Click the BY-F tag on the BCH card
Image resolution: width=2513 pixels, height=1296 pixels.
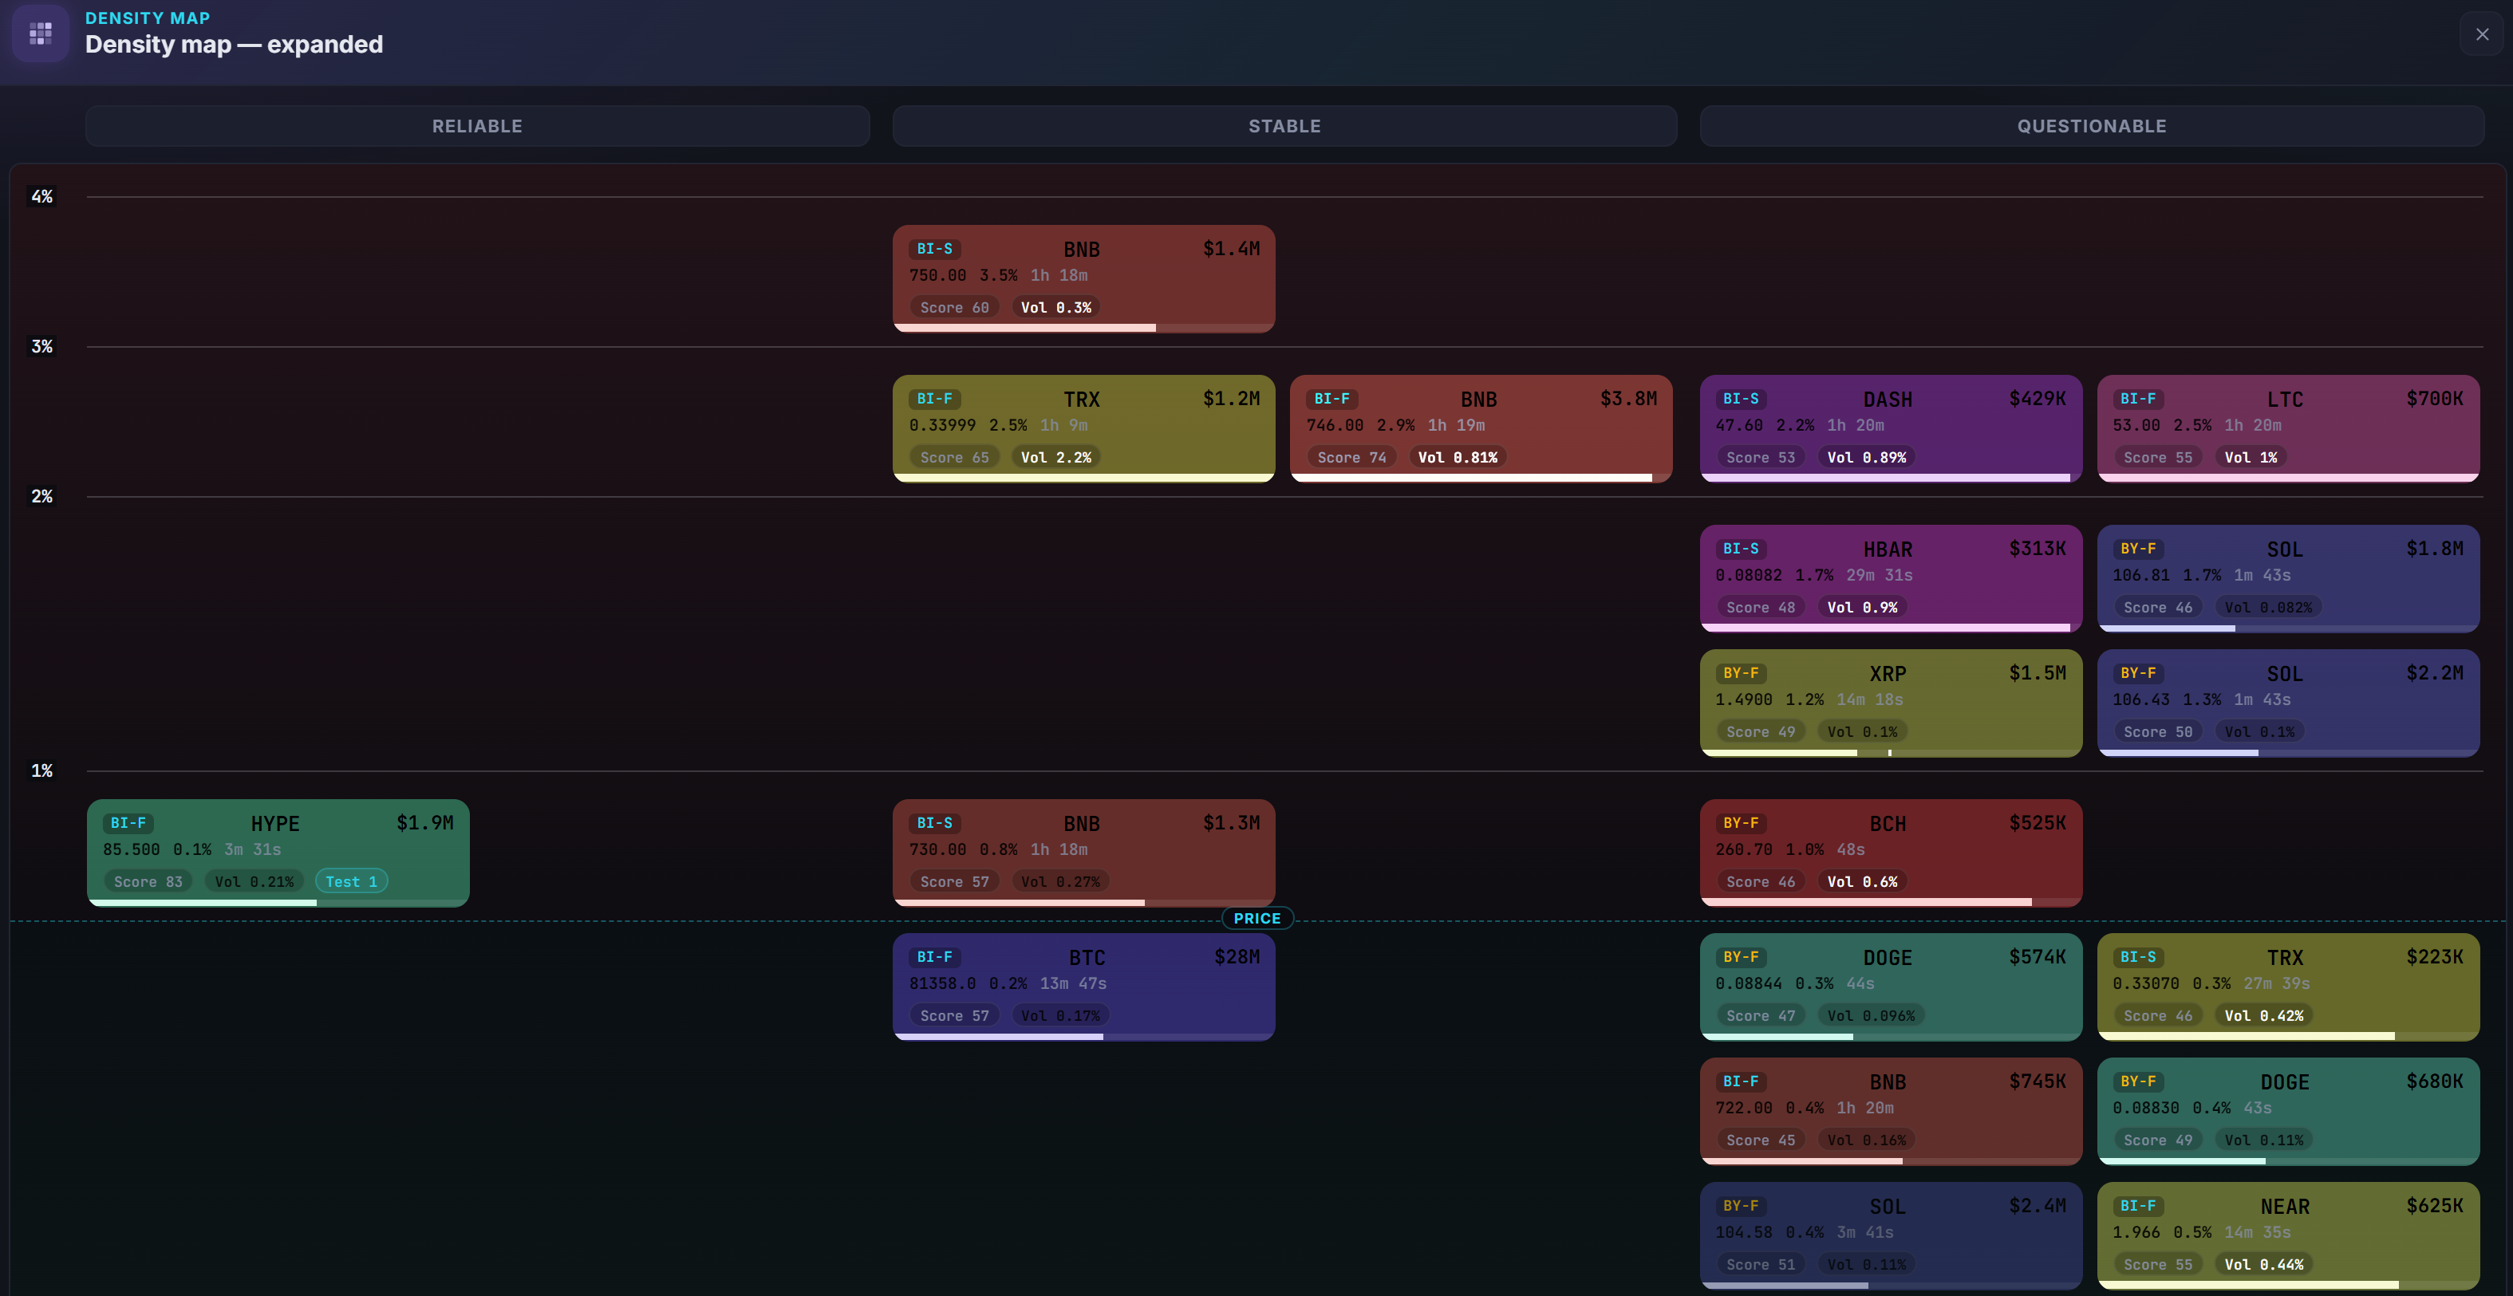pyautogui.click(x=1741, y=823)
